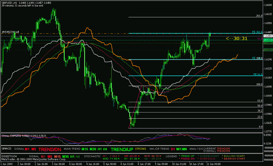Select the 50.0 Fibonacci retracement label
The image size is (273, 166).
point(260,105)
